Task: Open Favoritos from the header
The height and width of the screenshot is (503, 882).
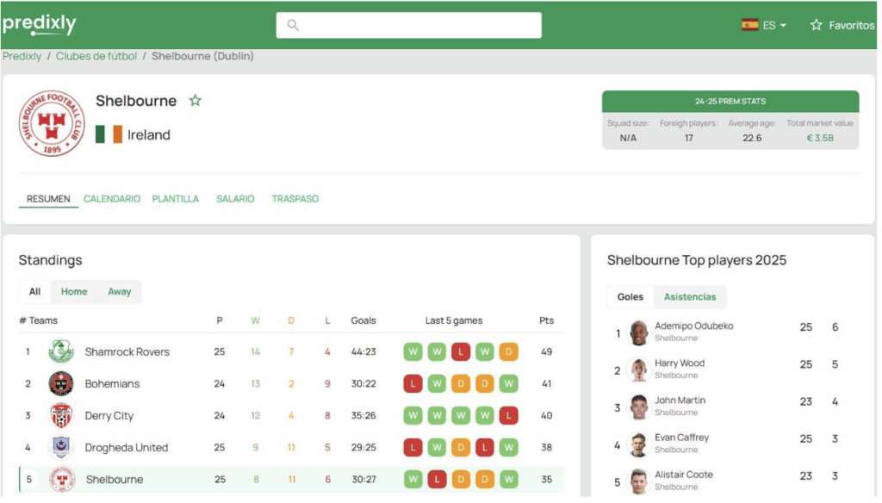Action: [842, 25]
